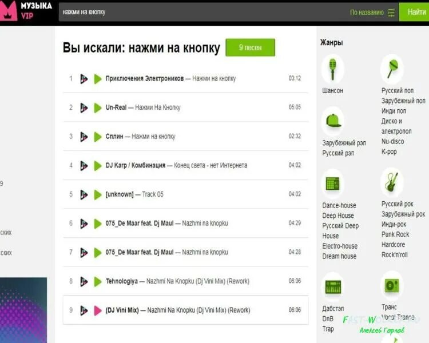Focus the search field with нажми на кнопку
The height and width of the screenshot is (343, 429).
click(202, 12)
